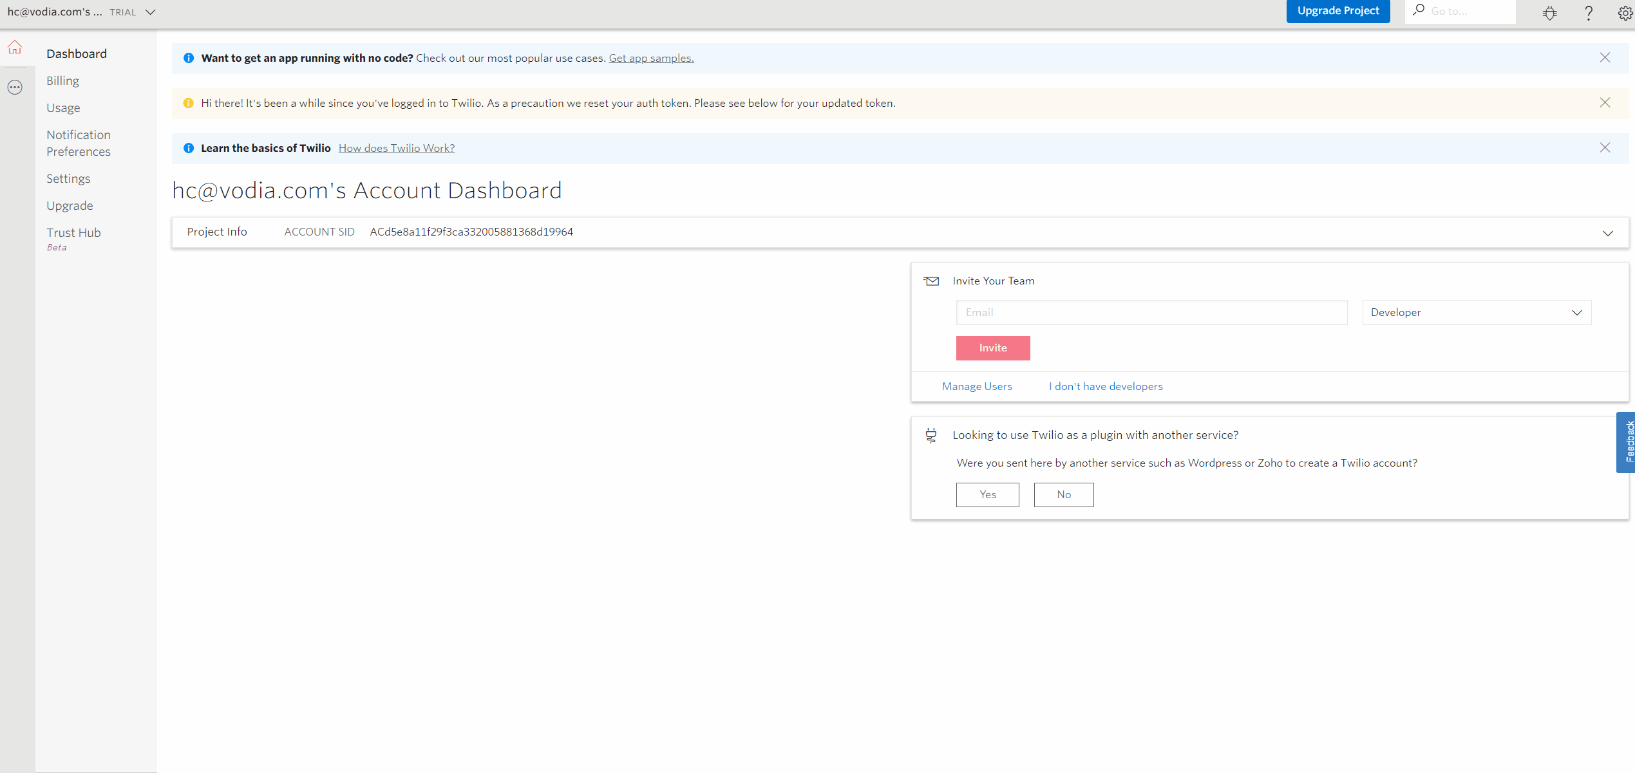1635x773 pixels.
Task: Click I don't have developers link
Action: click(x=1106, y=386)
